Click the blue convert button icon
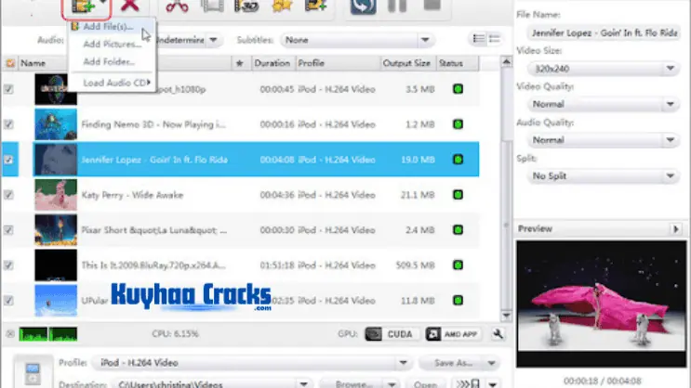 [363, 7]
